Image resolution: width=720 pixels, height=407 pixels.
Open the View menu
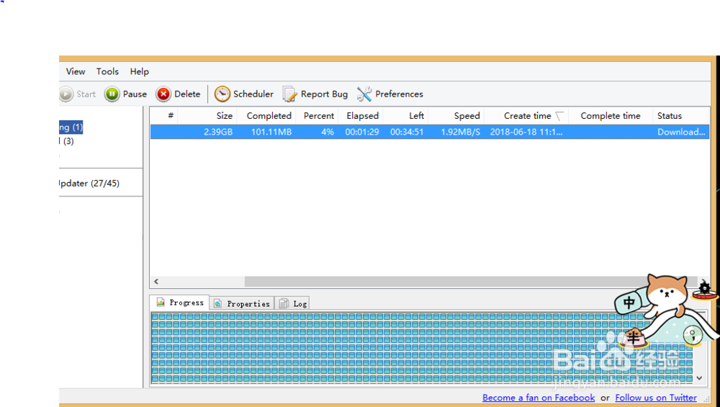point(76,71)
